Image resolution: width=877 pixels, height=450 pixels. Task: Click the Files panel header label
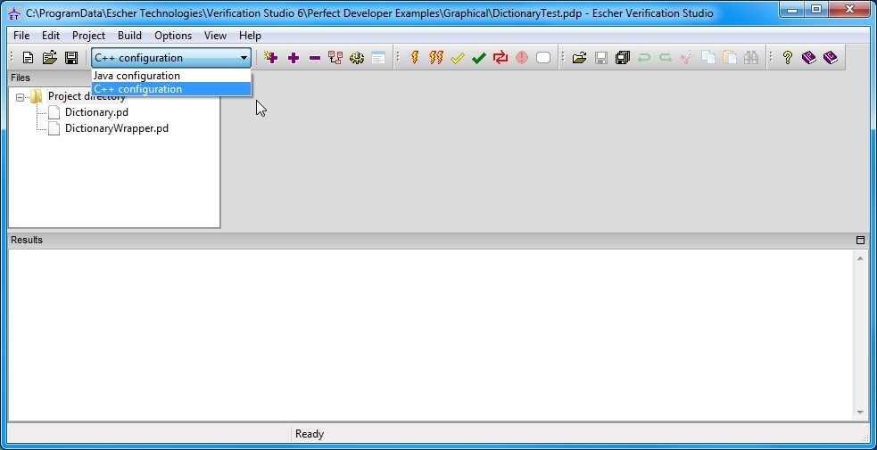click(x=21, y=78)
